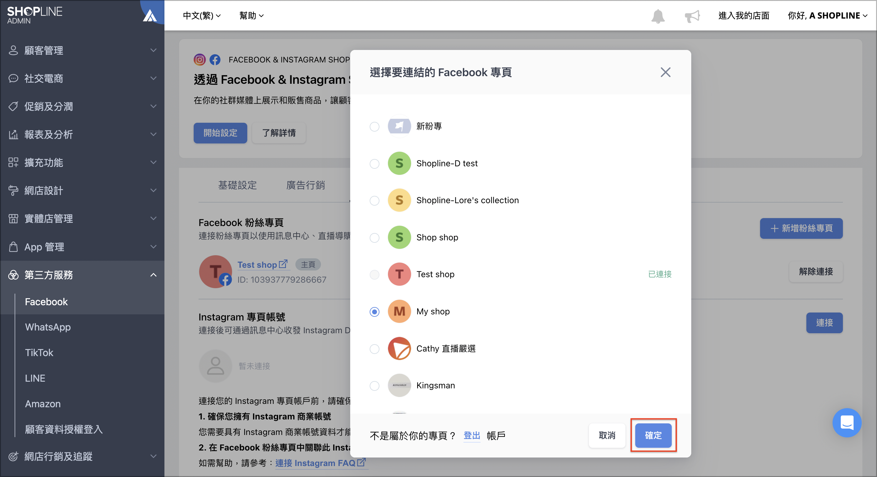The height and width of the screenshot is (477, 877).
Task: Expand the 促銷及分潤 sidebar section
Action: tap(82, 106)
